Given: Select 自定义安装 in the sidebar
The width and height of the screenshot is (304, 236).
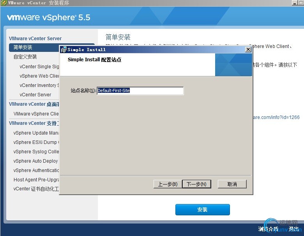Looking at the screenshot, I should (25, 57).
